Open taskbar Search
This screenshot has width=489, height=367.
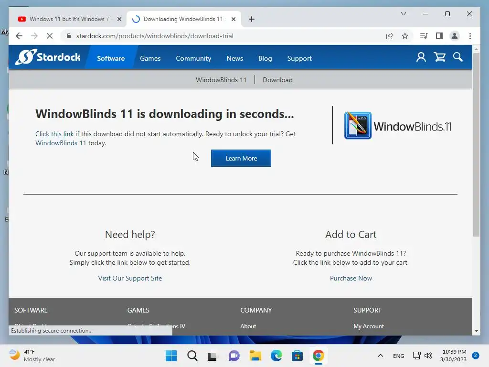tap(192, 356)
